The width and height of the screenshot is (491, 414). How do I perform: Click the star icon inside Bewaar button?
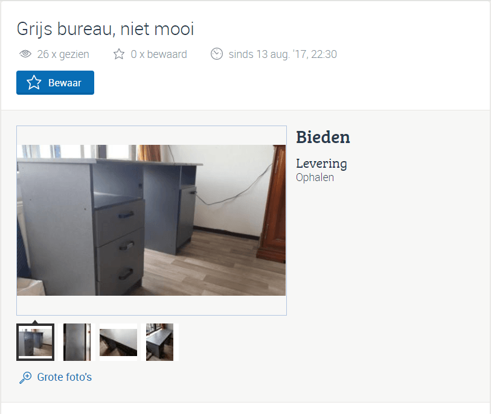point(34,83)
